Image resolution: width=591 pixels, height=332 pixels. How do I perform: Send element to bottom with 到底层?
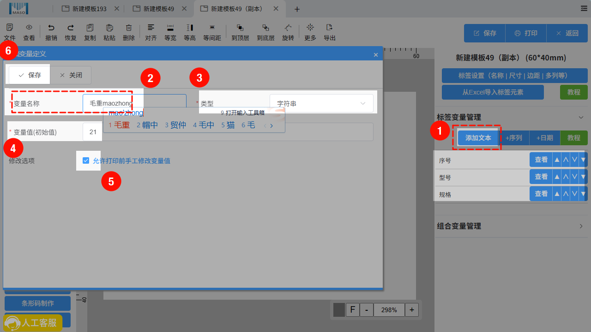point(265,32)
